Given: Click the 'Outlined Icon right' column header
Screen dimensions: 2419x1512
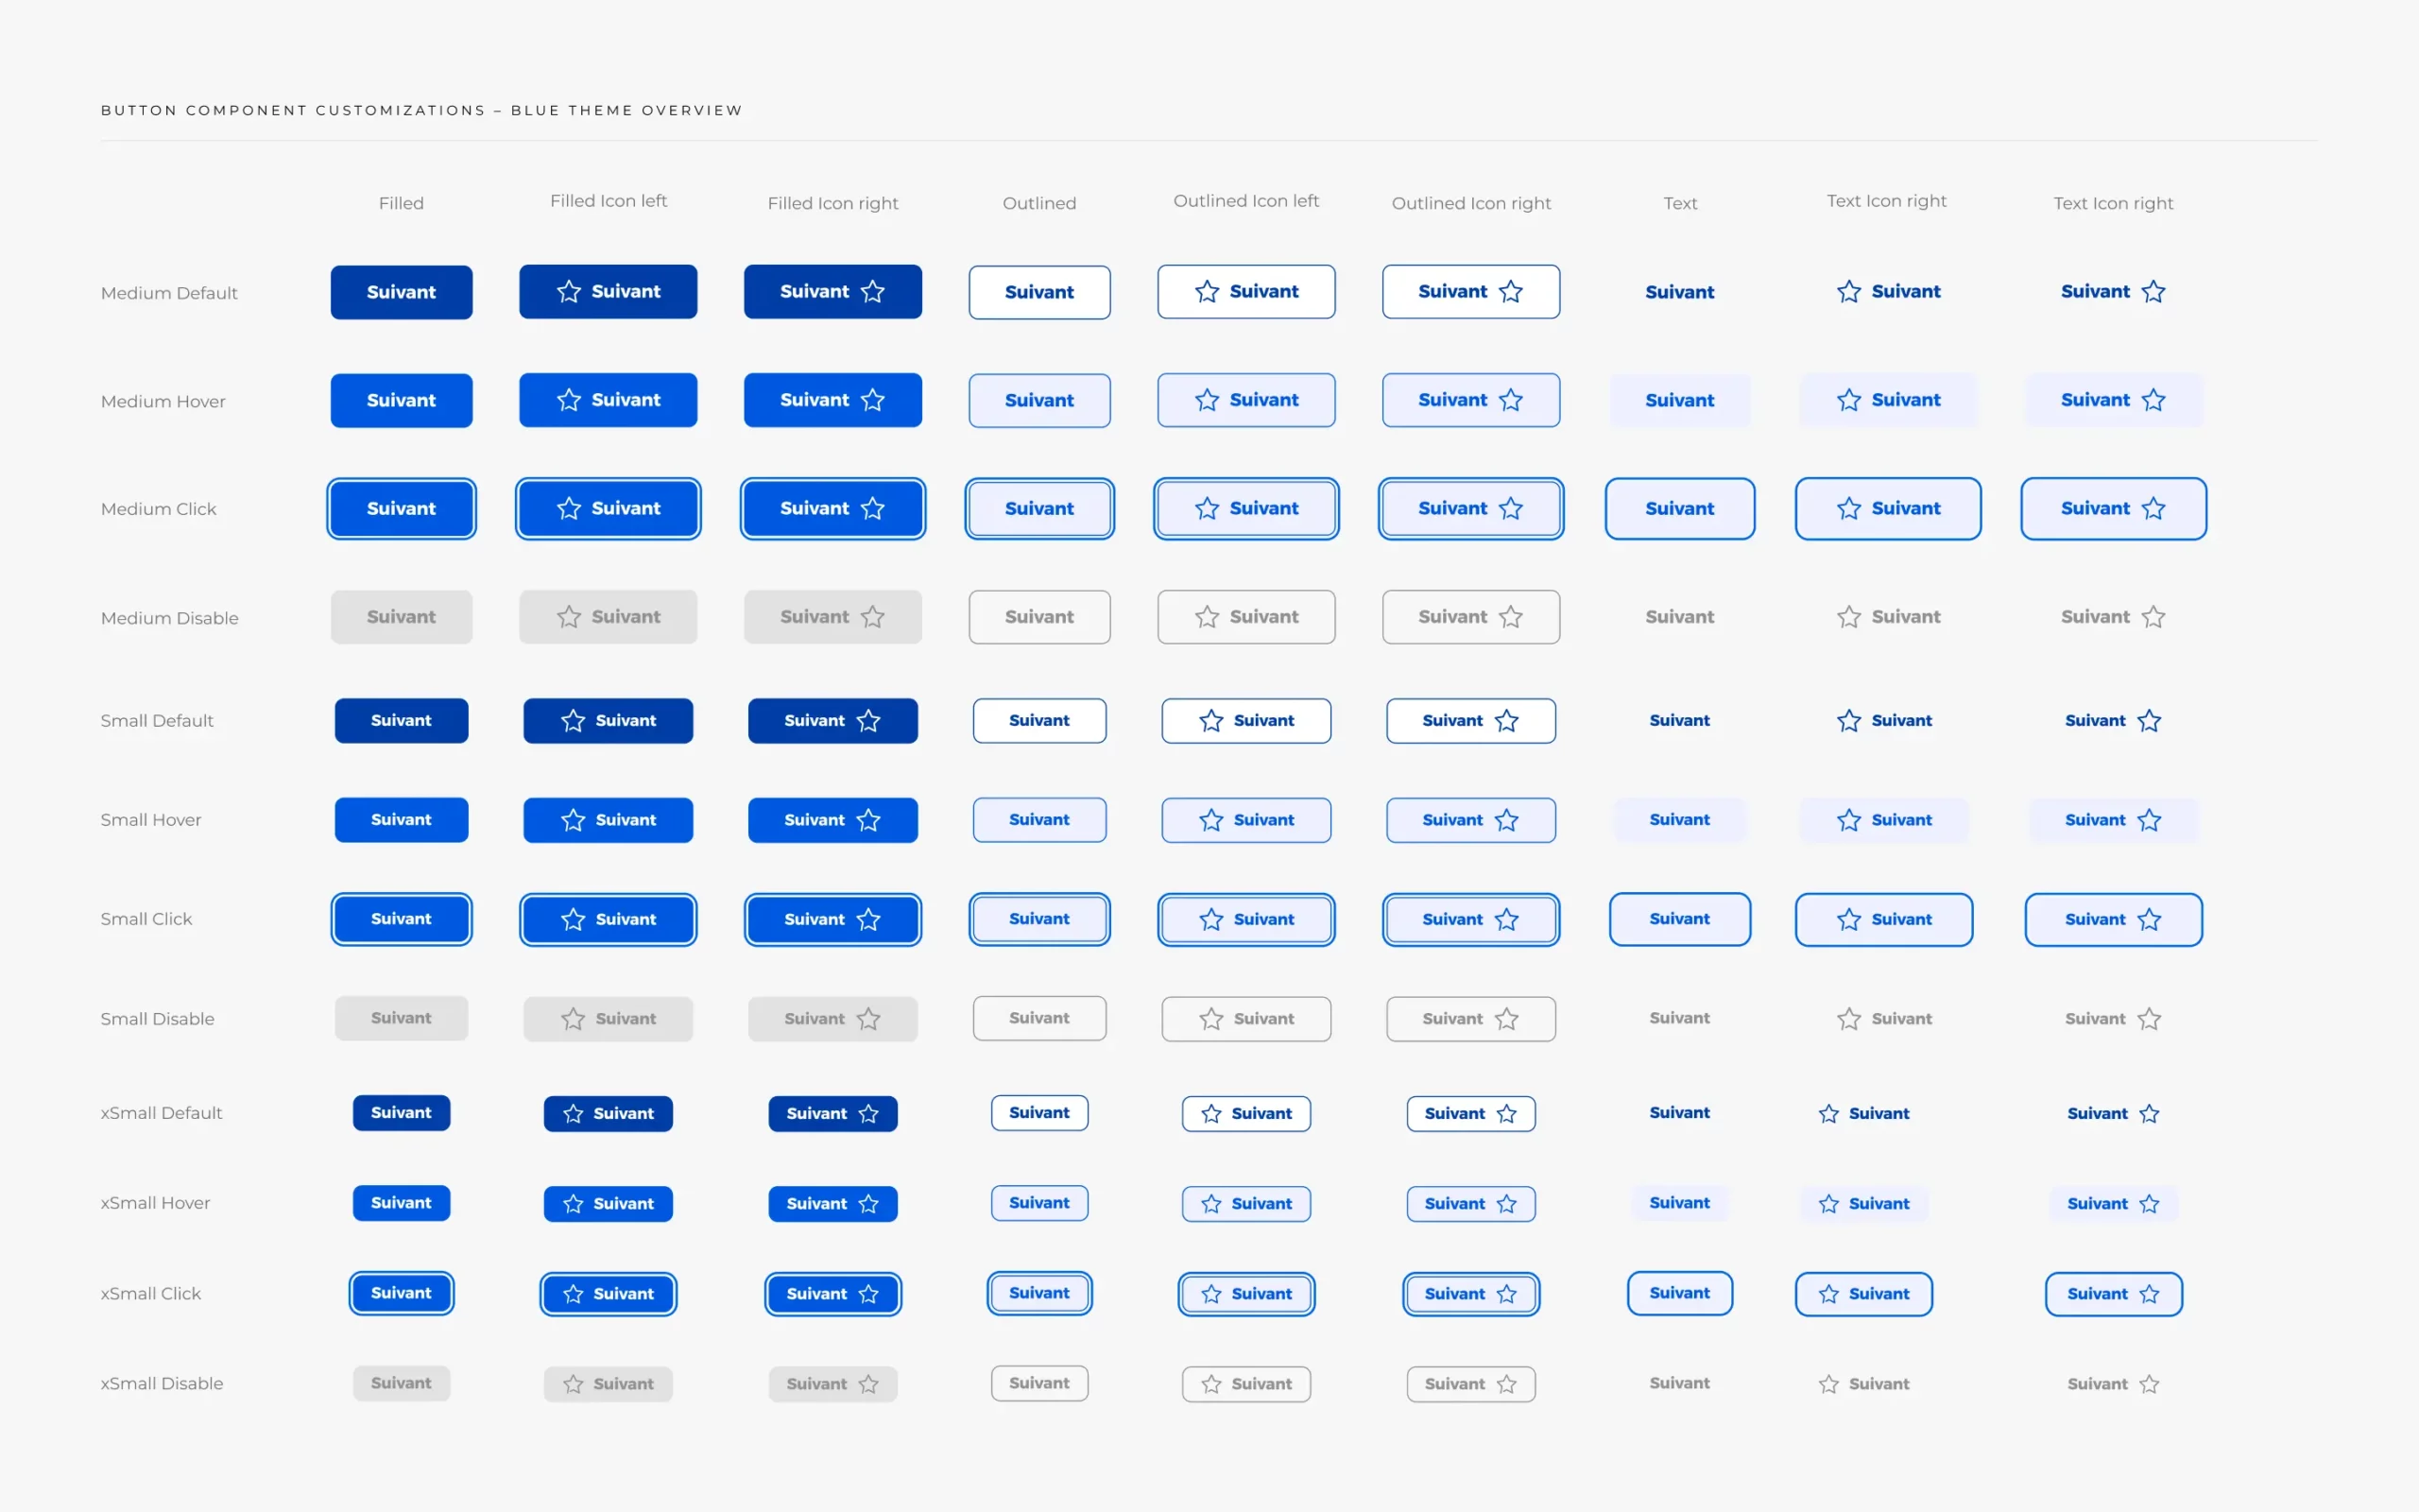Looking at the screenshot, I should 1471,203.
